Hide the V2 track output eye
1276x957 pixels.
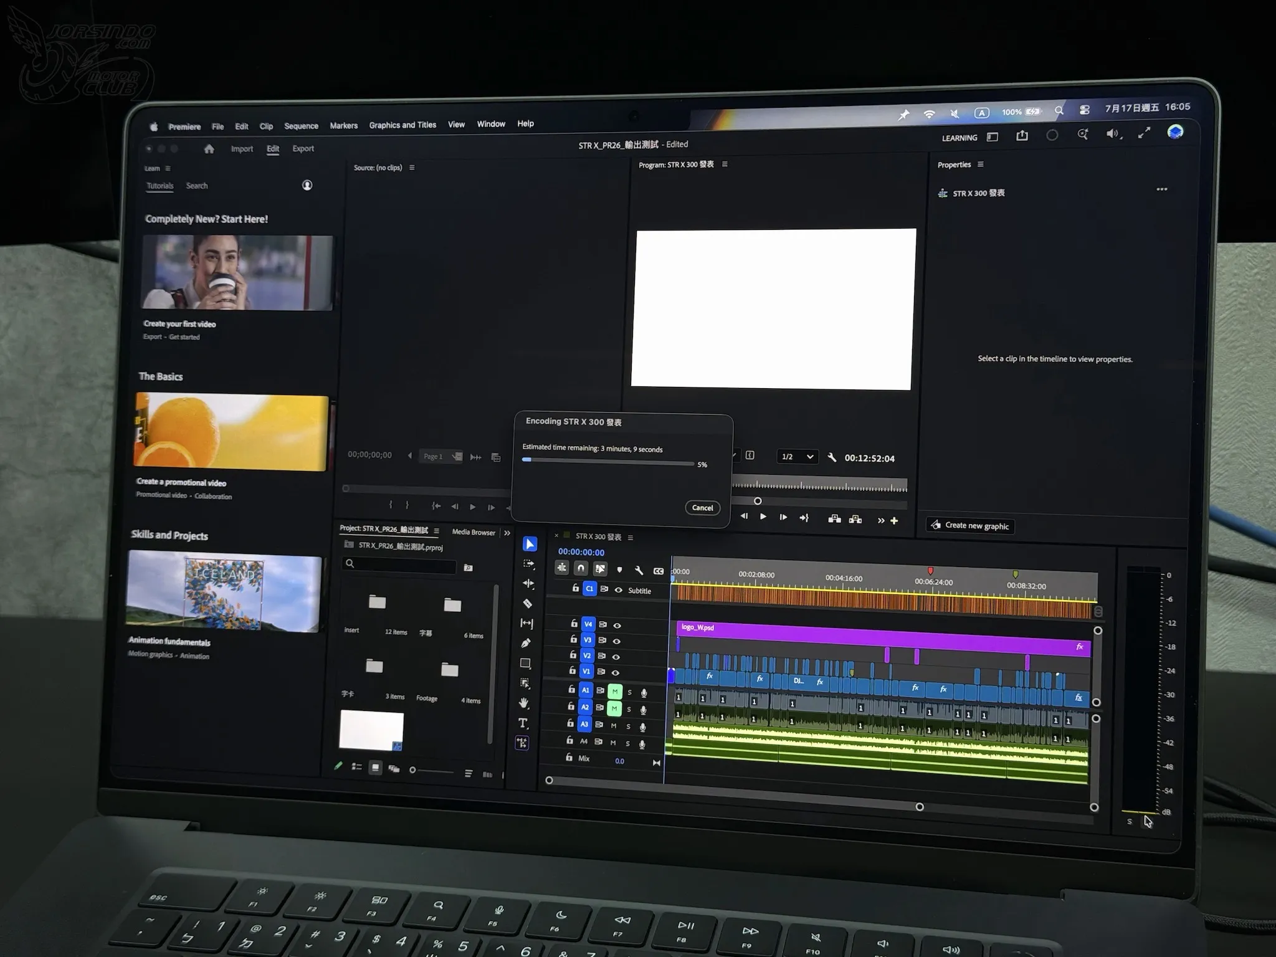[616, 657]
